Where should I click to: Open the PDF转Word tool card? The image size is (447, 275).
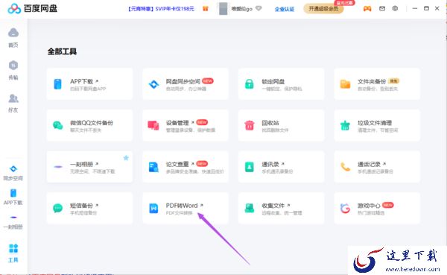pos(186,208)
